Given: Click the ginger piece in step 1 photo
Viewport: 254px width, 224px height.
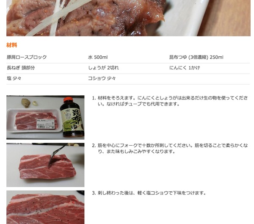Looking at the screenshot, I should tap(26, 102).
